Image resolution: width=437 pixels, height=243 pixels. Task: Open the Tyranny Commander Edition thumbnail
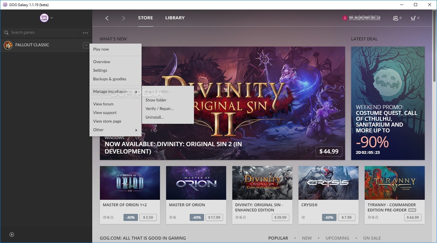(x=395, y=183)
